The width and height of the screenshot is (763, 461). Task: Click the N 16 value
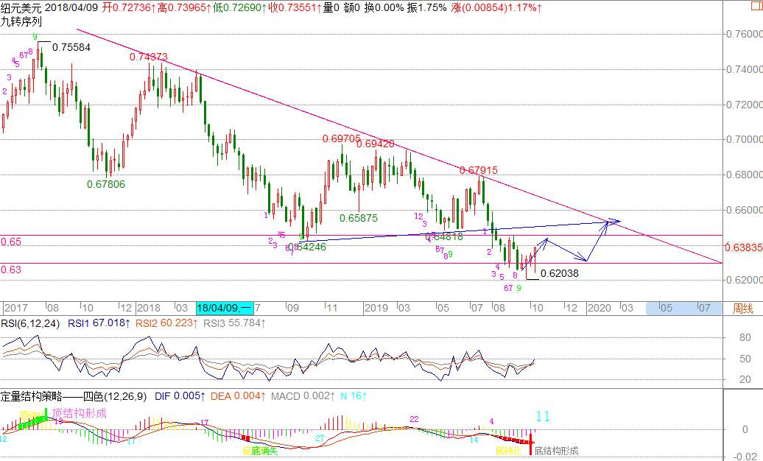[354, 396]
